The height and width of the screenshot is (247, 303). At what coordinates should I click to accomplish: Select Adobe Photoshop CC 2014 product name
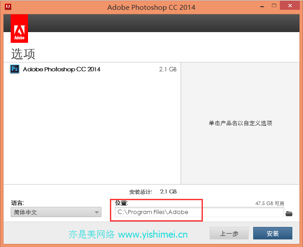61,69
